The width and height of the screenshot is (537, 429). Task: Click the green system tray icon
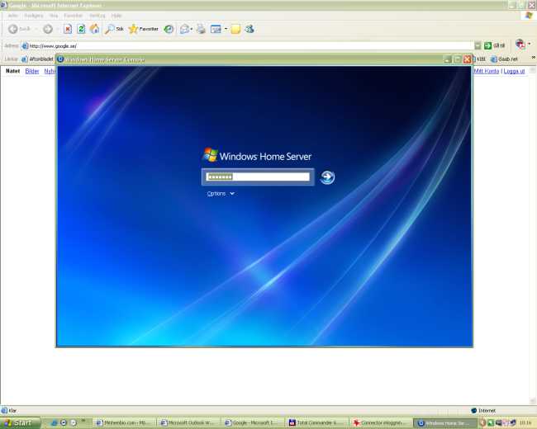491,423
